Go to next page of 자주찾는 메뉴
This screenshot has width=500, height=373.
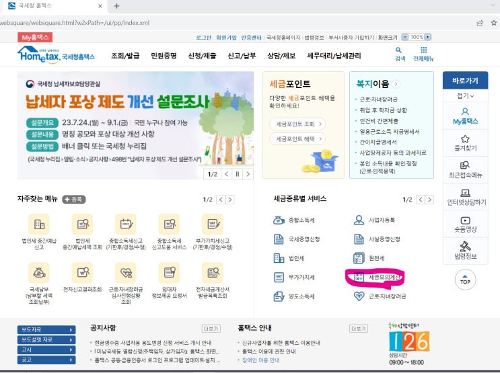pos(230,200)
